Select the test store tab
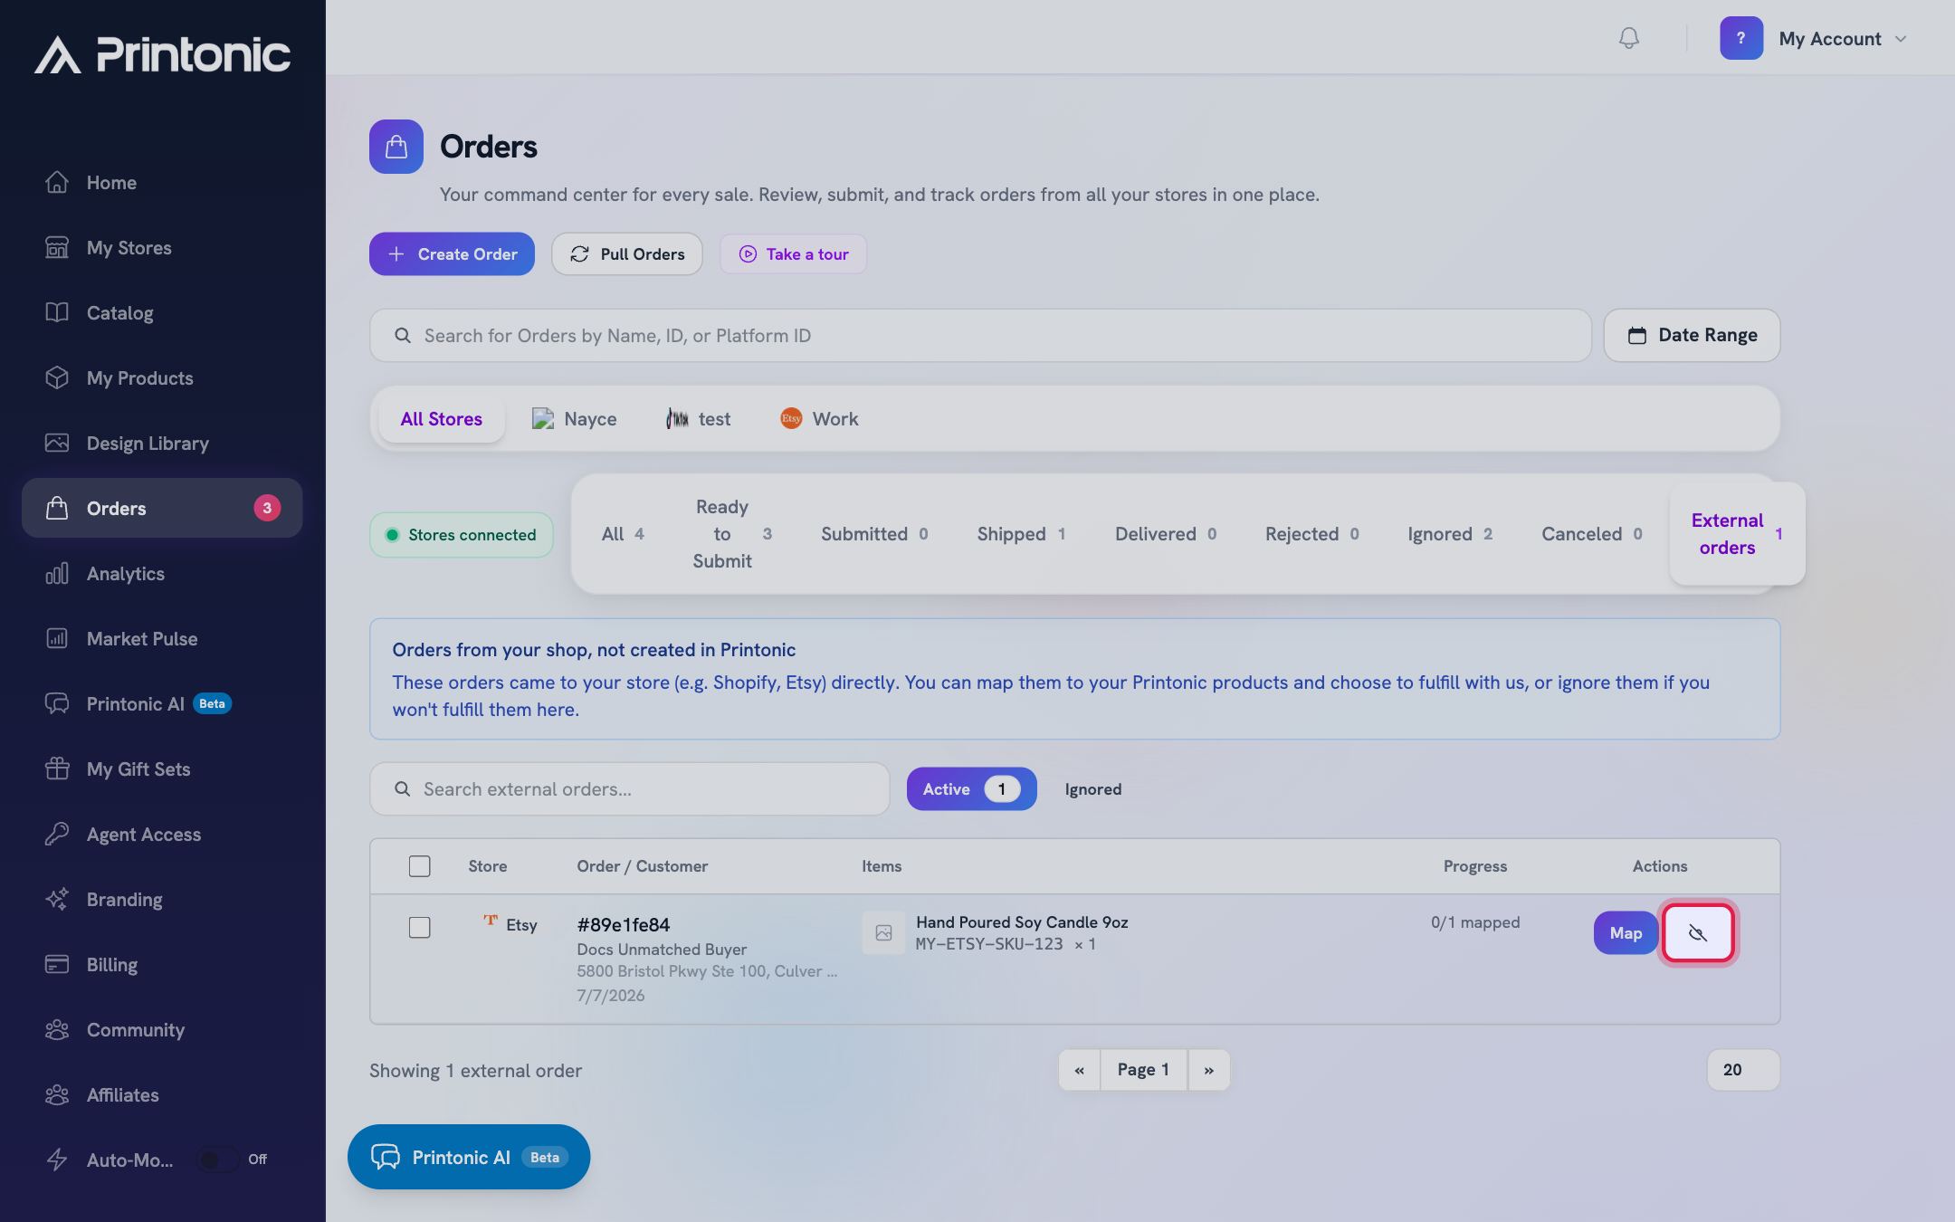 click(698, 418)
